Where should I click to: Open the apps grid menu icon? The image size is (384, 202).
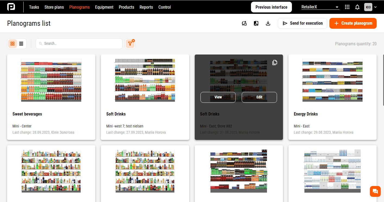347,7
